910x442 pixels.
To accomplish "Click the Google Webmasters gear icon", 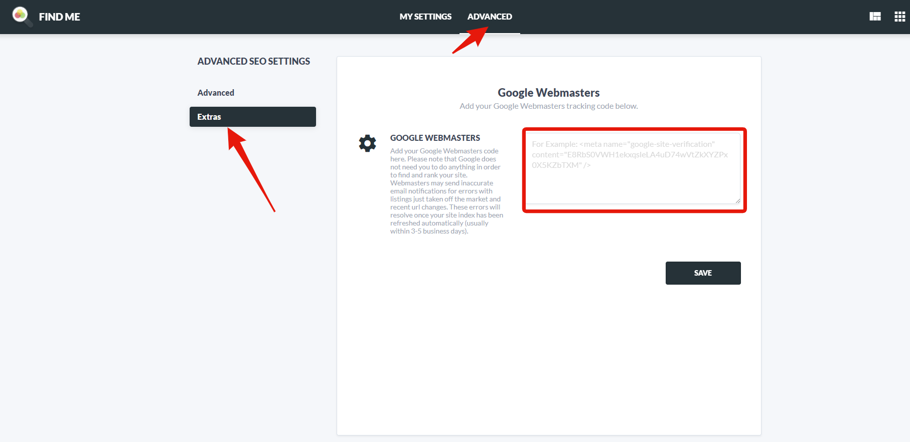I will coord(367,143).
